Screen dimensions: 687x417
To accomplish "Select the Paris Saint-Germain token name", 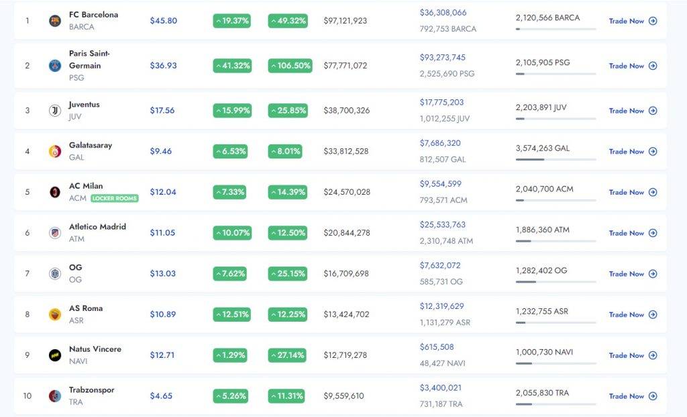I will [x=89, y=60].
